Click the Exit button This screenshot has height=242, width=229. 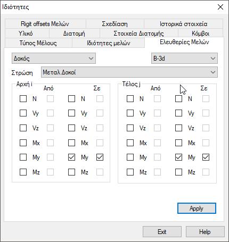coord(162,232)
